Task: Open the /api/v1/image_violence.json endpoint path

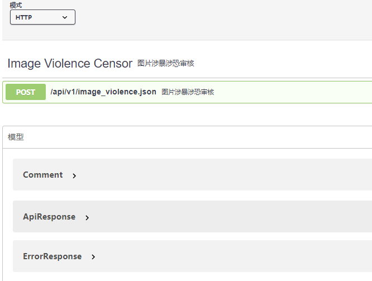Action: coord(103,92)
